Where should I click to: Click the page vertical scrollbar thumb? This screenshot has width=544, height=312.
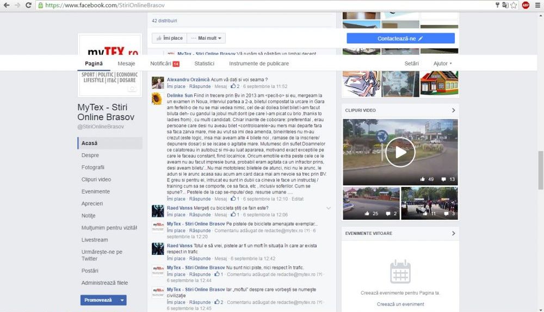click(x=540, y=170)
